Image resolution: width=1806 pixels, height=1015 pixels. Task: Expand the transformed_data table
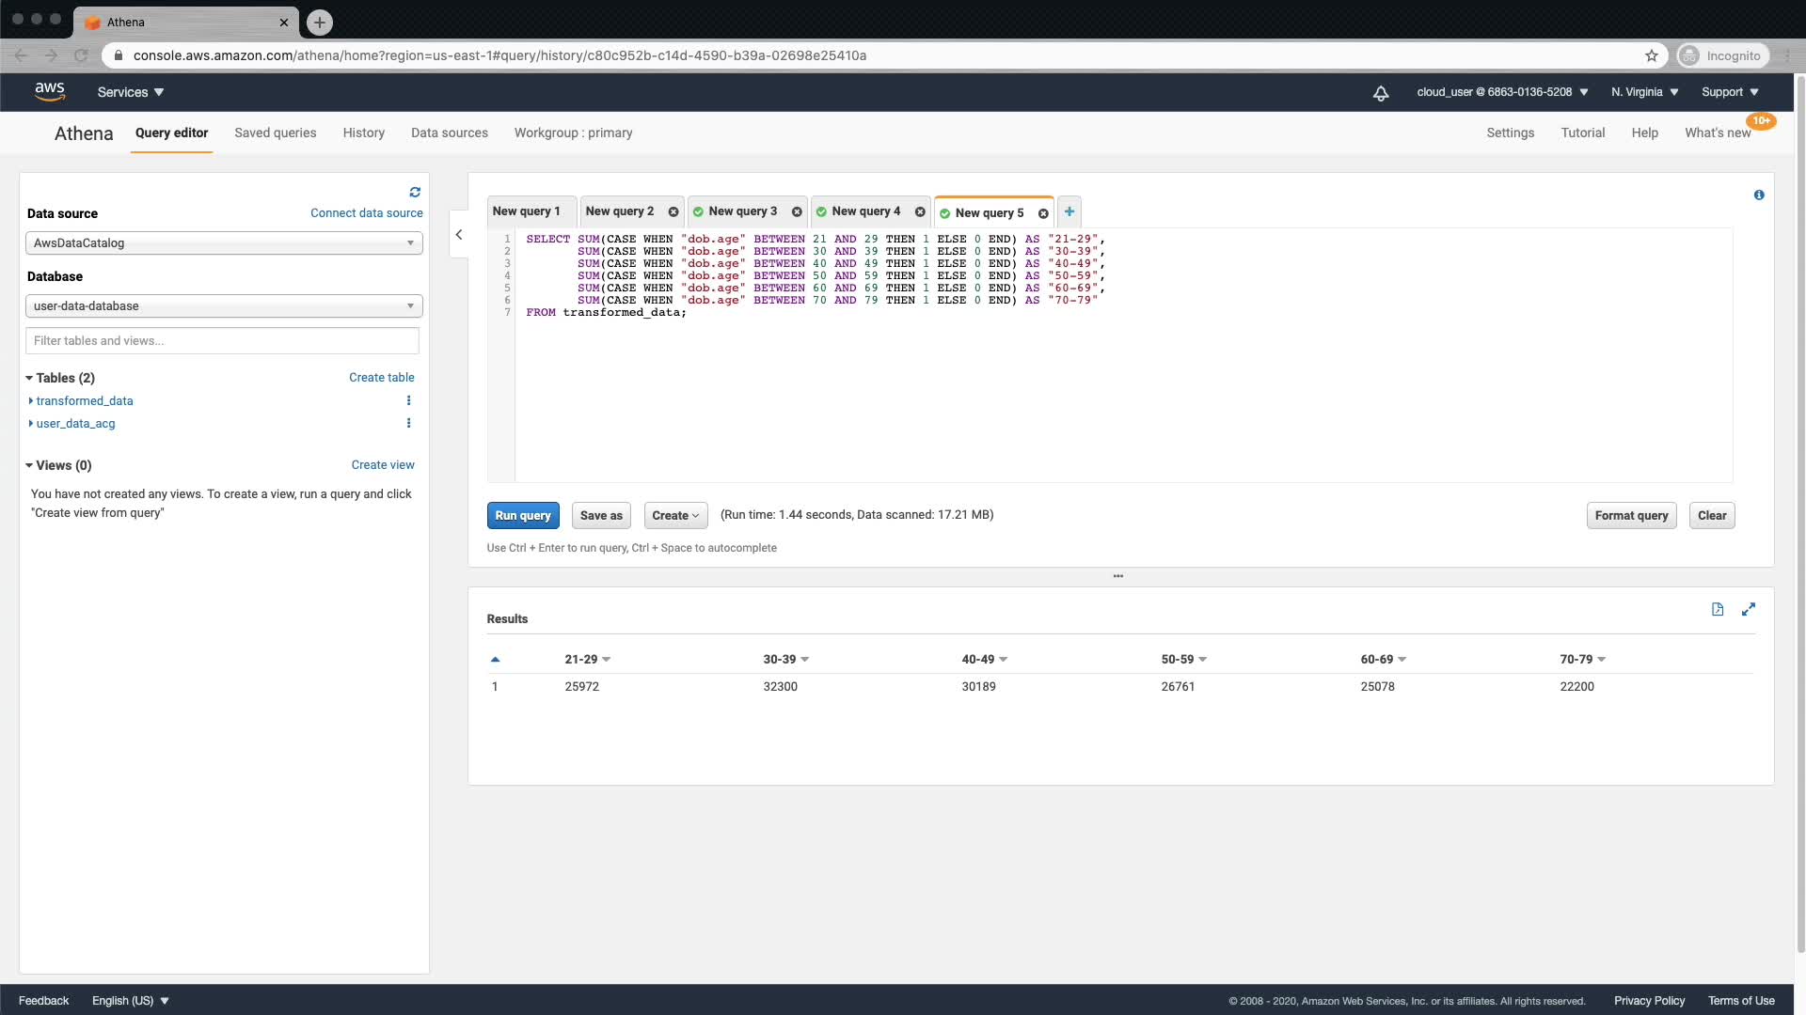pos(31,400)
